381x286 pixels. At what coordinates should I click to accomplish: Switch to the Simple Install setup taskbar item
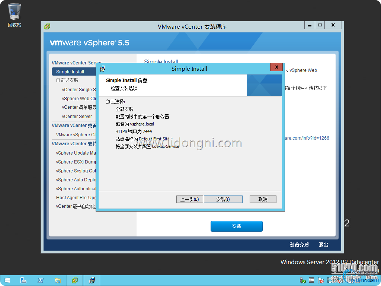(x=92, y=280)
